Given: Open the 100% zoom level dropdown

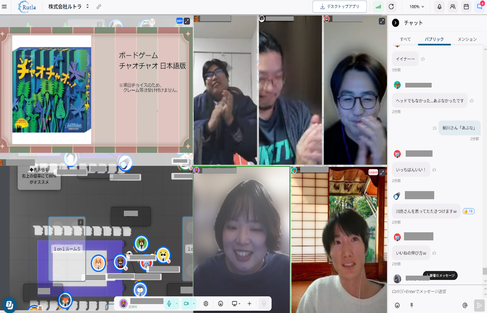Looking at the screenshot, I should click(417, 7).
